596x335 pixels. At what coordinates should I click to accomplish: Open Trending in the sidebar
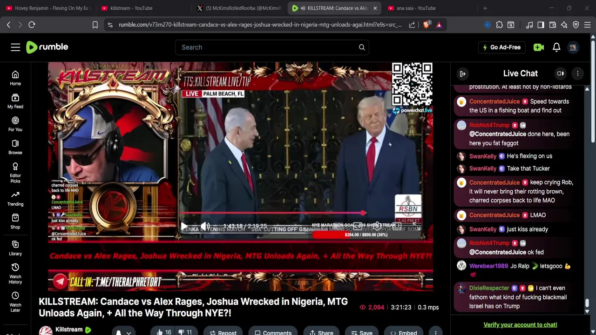(15, 198)
